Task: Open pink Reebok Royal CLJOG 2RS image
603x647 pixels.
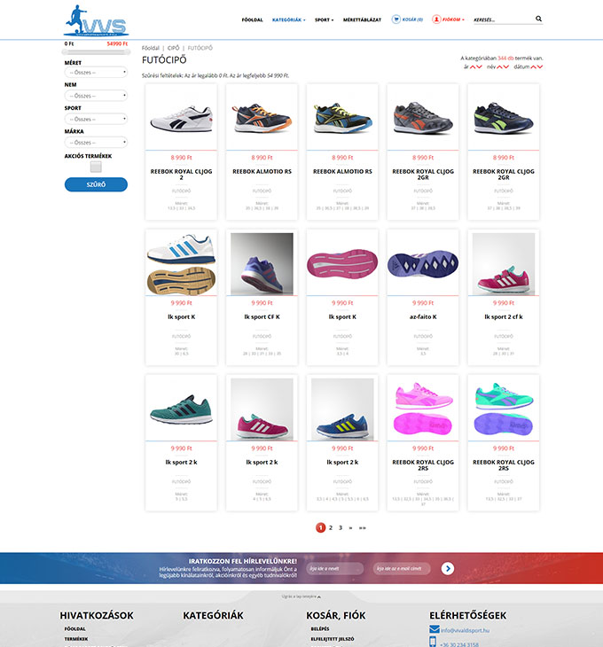Action: click(x=423, y=409)
